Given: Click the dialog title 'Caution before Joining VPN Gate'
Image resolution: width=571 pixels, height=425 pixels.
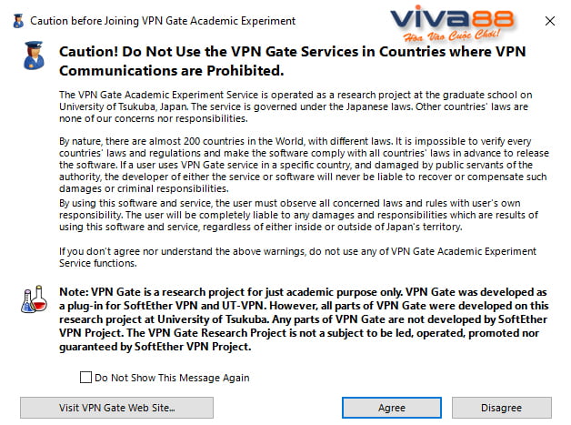Looking at the screenshot, I should [163, 21].
